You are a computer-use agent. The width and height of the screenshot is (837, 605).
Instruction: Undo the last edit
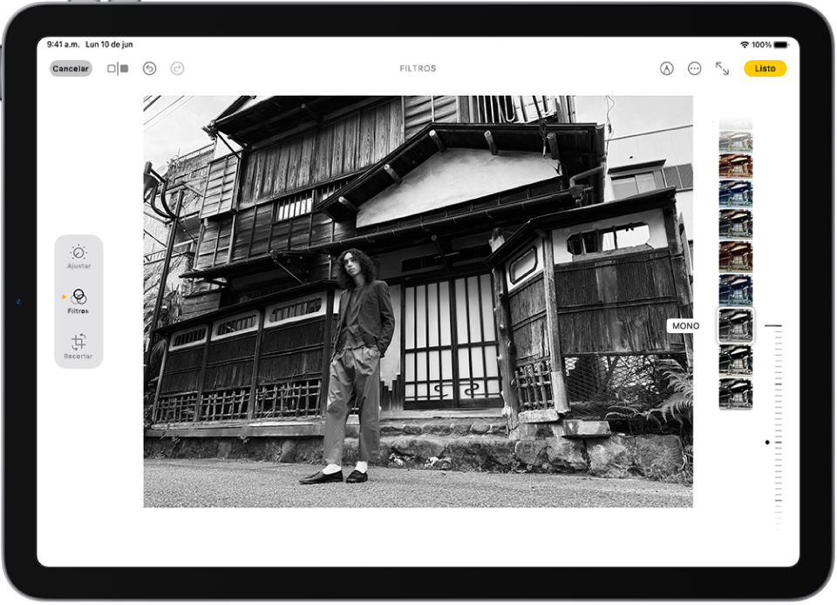(148, 68)
